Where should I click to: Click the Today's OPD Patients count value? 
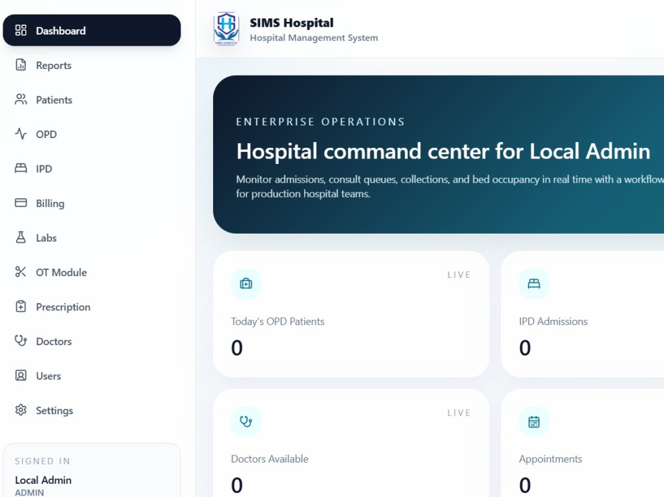[237, 348]
